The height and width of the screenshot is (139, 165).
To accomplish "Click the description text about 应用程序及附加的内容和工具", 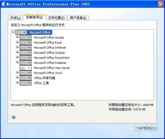I will (43, 105).
